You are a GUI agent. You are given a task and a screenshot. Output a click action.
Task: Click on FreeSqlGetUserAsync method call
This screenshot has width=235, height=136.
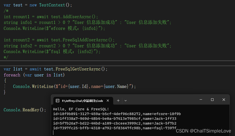78,69
